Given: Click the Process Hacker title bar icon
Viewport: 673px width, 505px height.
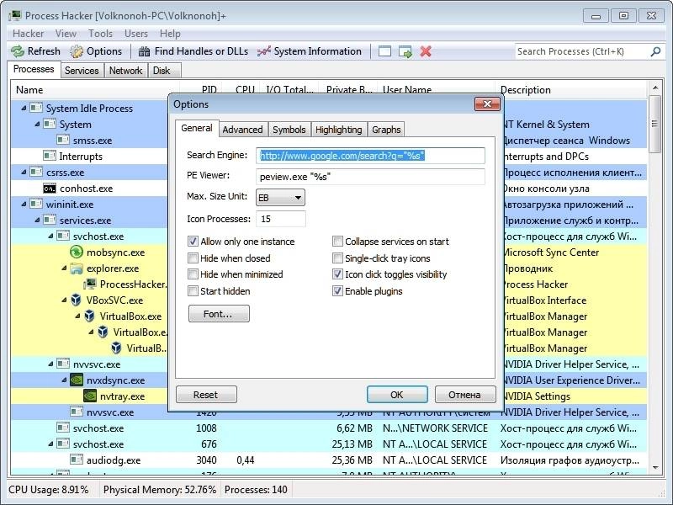Looking at the screenshot, I should 15,16.
